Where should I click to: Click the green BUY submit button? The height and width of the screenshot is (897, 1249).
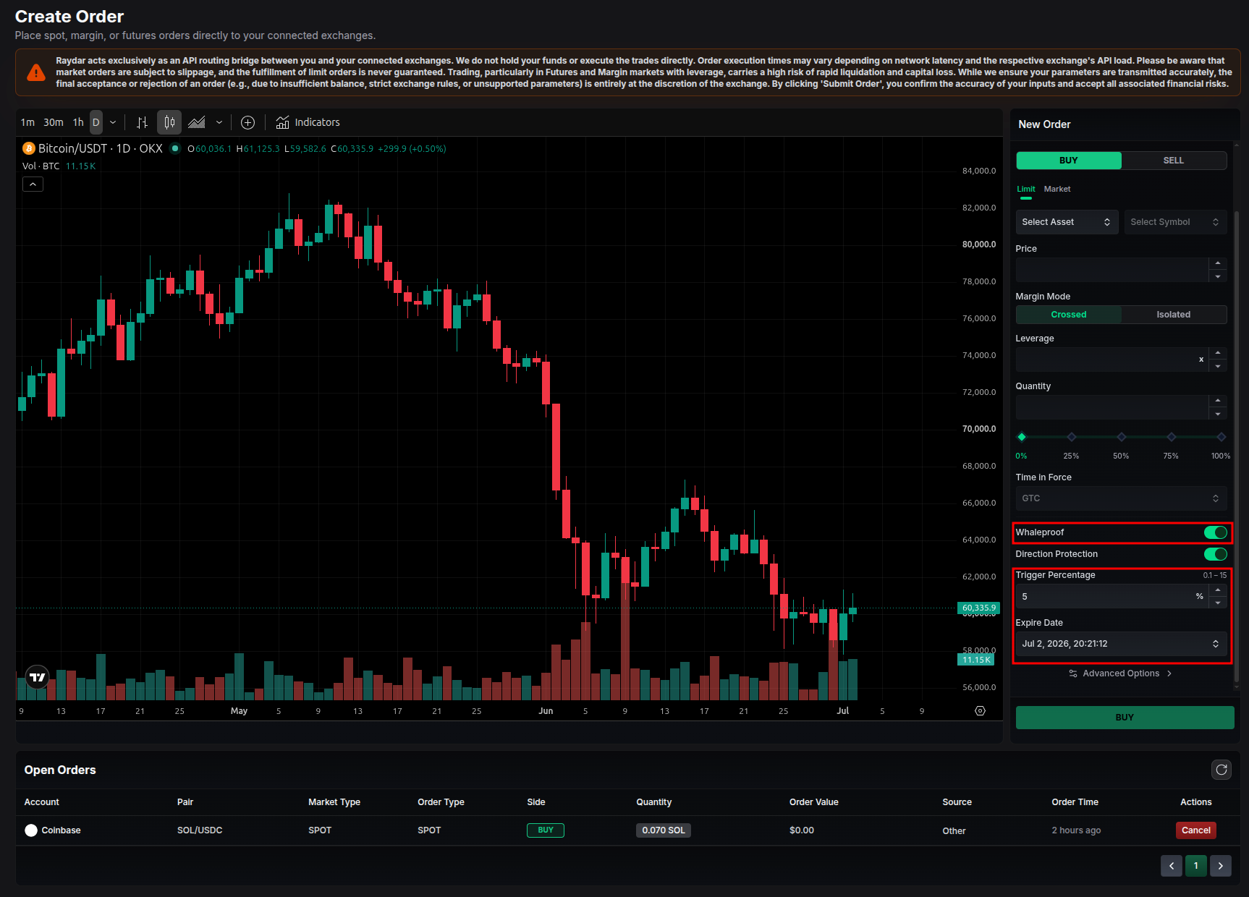tap(1125, 718)
